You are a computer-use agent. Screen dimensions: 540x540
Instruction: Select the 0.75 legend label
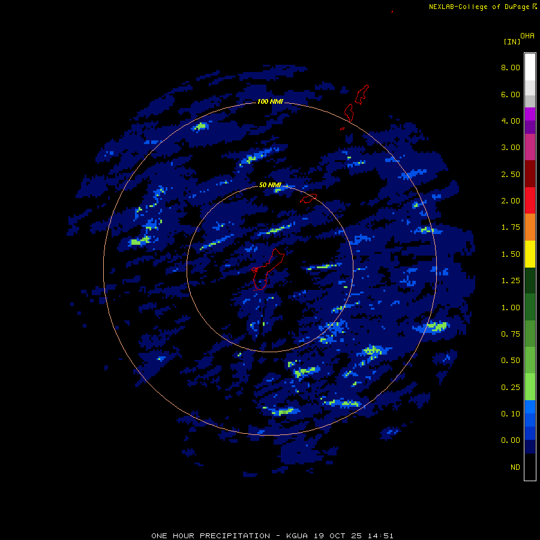pyautogui.click(x=511, y=334)
